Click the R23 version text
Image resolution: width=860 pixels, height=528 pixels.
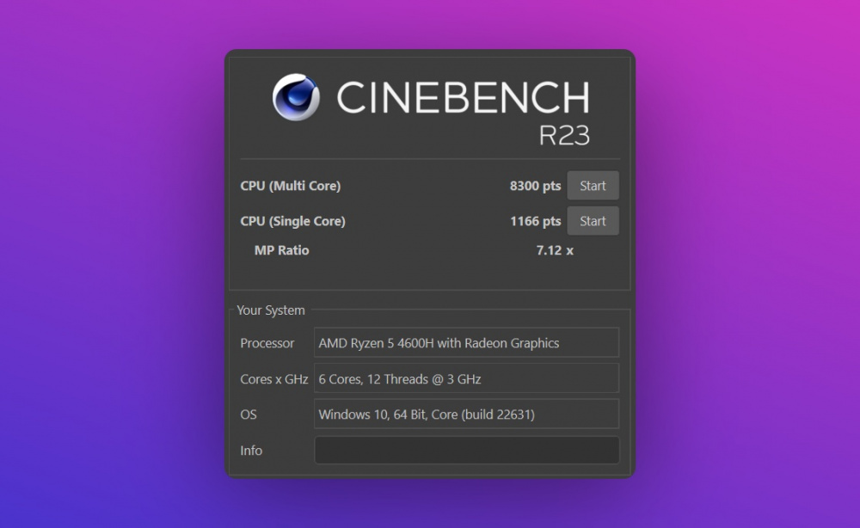[564, 135]
